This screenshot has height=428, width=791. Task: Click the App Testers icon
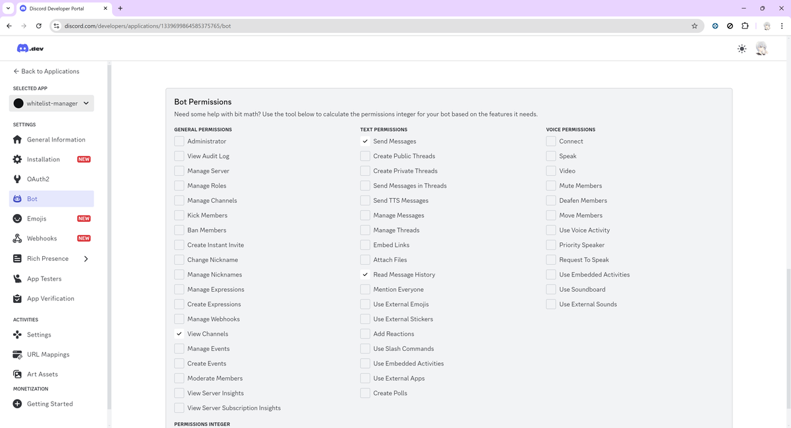coord(18,279)
